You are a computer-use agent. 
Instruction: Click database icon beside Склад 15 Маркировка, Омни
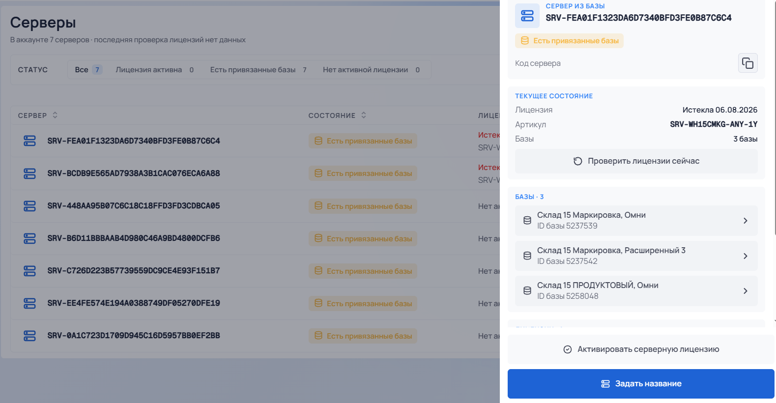[527, 220]
